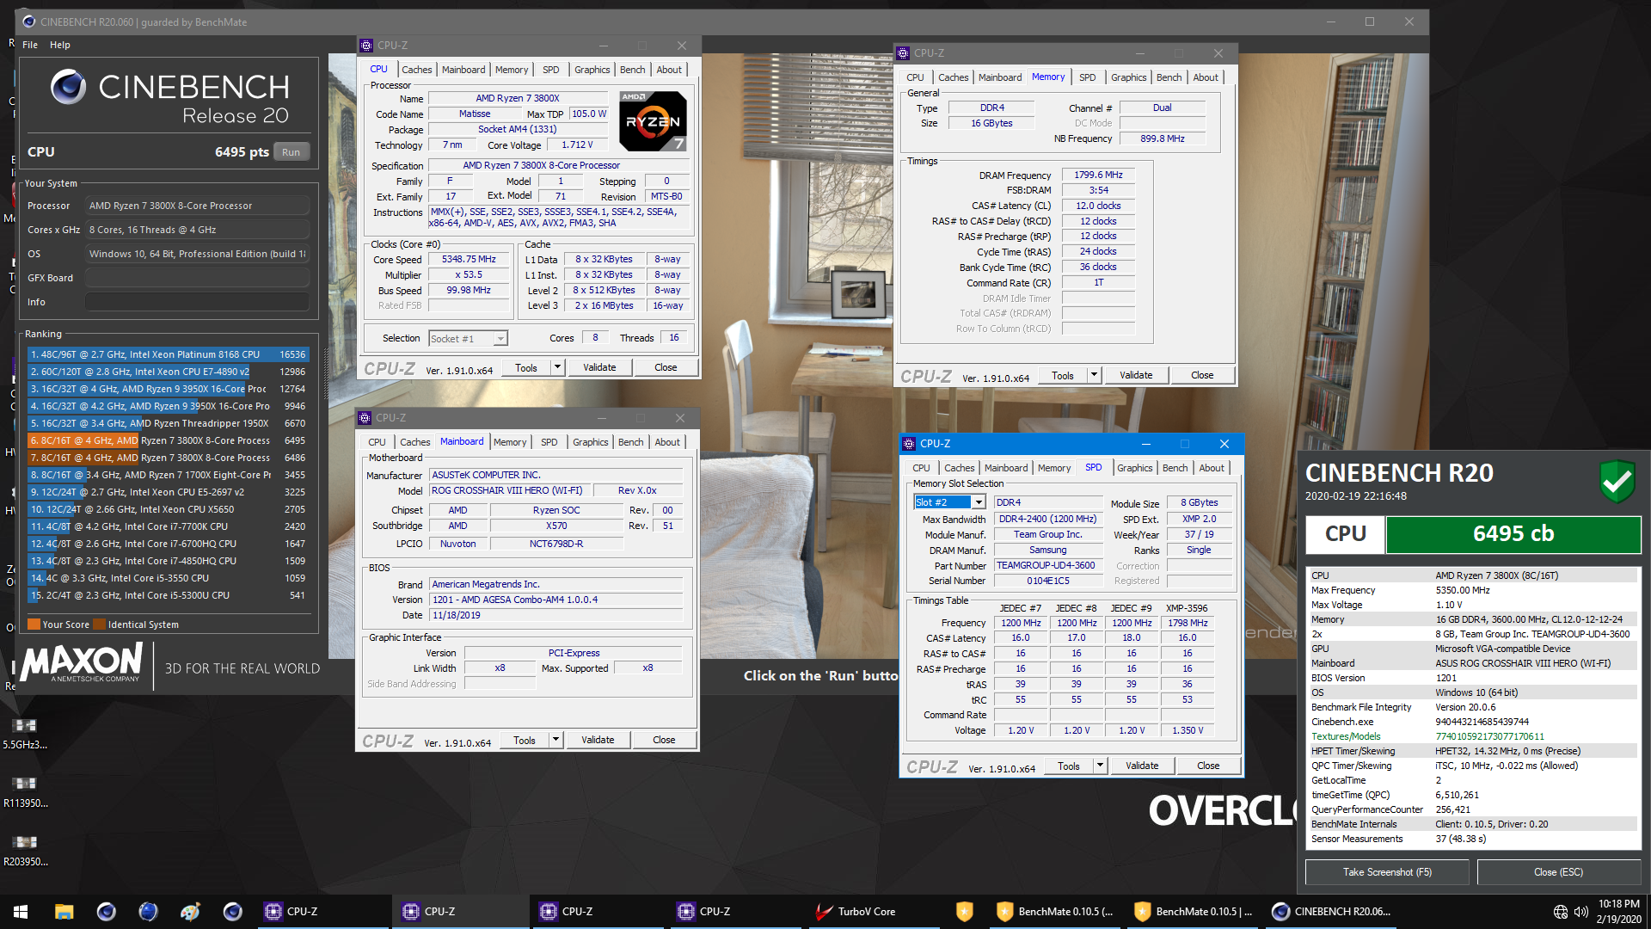The image size is (1651, 929).
Task: Select Ryzen 9 3950X 12764 ranking row
Action: tap(169, 389)
